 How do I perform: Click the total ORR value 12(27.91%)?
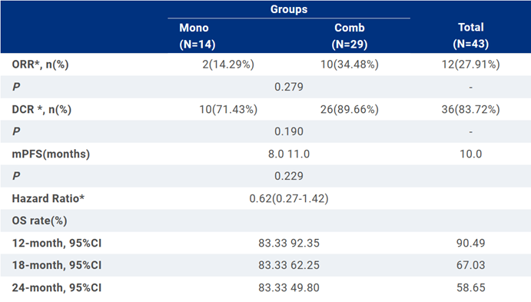[x=471, y=65]
